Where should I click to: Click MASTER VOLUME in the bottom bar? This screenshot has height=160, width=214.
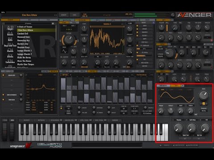(x=192, y=145)
